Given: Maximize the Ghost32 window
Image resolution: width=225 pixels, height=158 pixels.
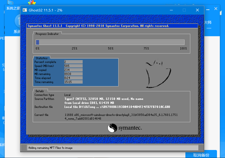Looking at the screenshot, I should pos(184,10).
